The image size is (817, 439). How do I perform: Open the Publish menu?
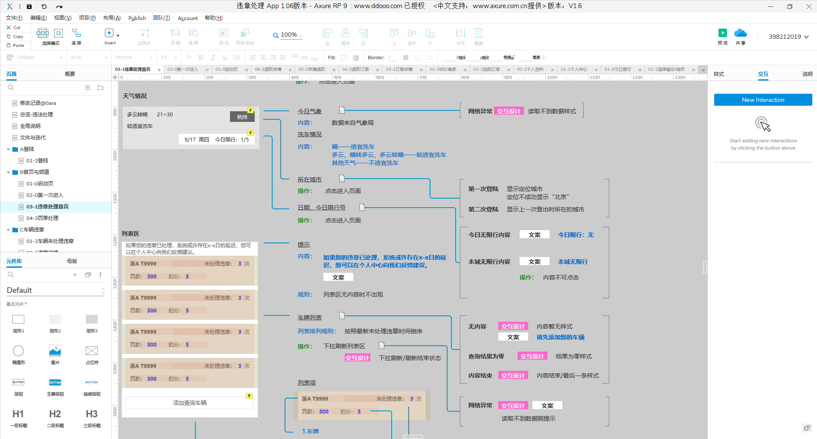(137, 18)
